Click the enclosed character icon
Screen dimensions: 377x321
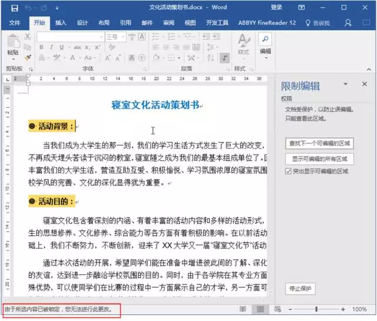tap(142, 58)
